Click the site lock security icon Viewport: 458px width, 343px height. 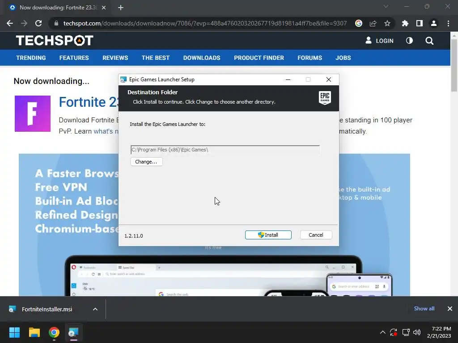(x=56, y=23)
